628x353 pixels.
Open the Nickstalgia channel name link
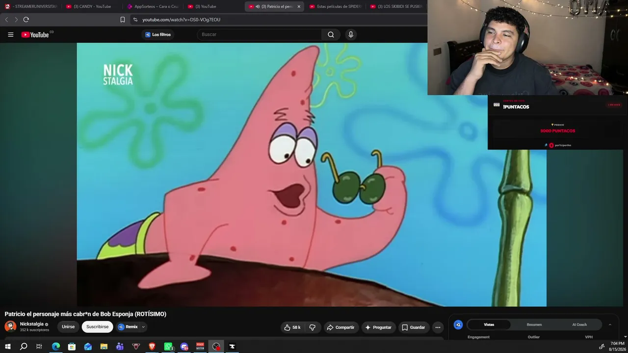pos(32,324)
